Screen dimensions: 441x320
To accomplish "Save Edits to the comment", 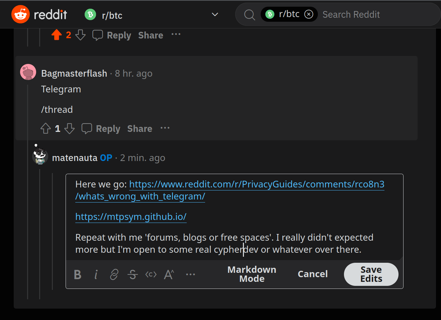I will pyautogui.click(x=371, y=274).
